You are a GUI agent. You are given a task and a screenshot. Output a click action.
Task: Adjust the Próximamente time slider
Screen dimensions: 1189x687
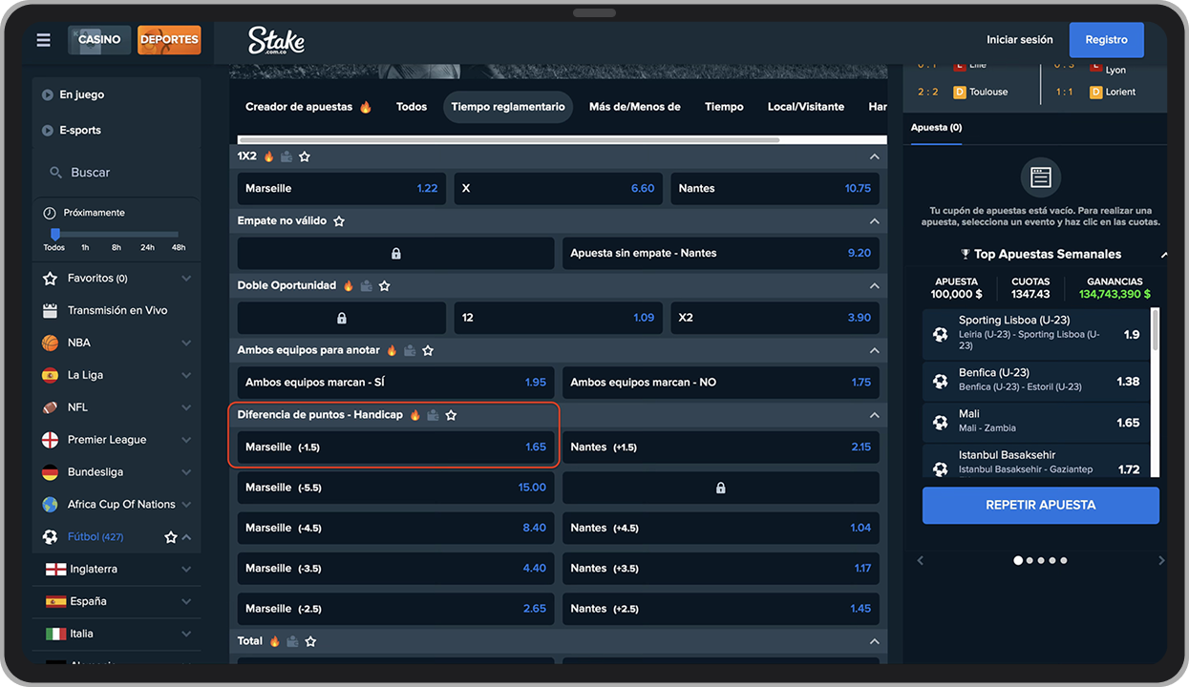(54, 232)
